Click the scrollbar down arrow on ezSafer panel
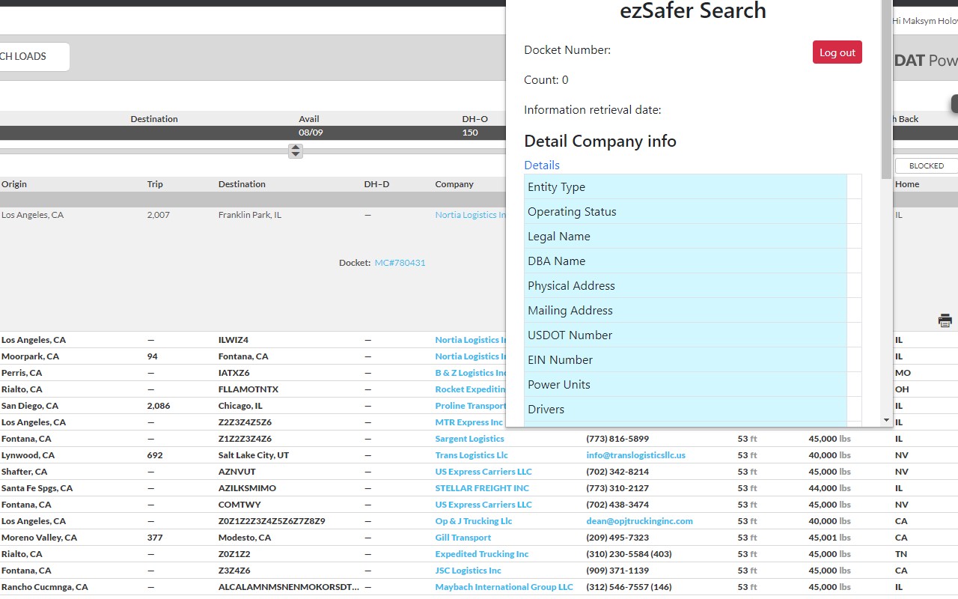The height and width of the screenshot is (599, 958). 886,419
